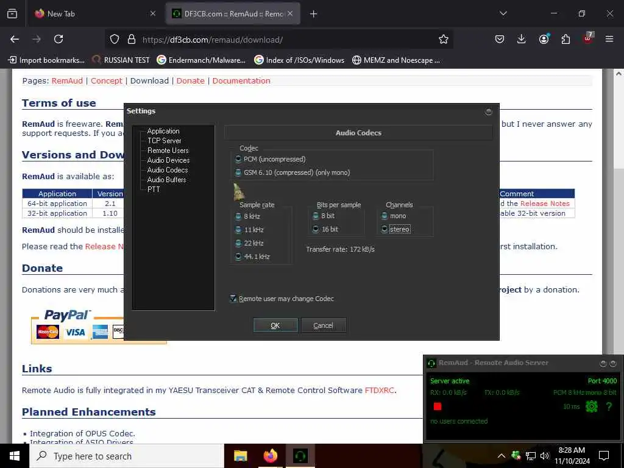The image size is (624, 468).
Task: Open a new tab with the plus button
Action: click(314, 14)
